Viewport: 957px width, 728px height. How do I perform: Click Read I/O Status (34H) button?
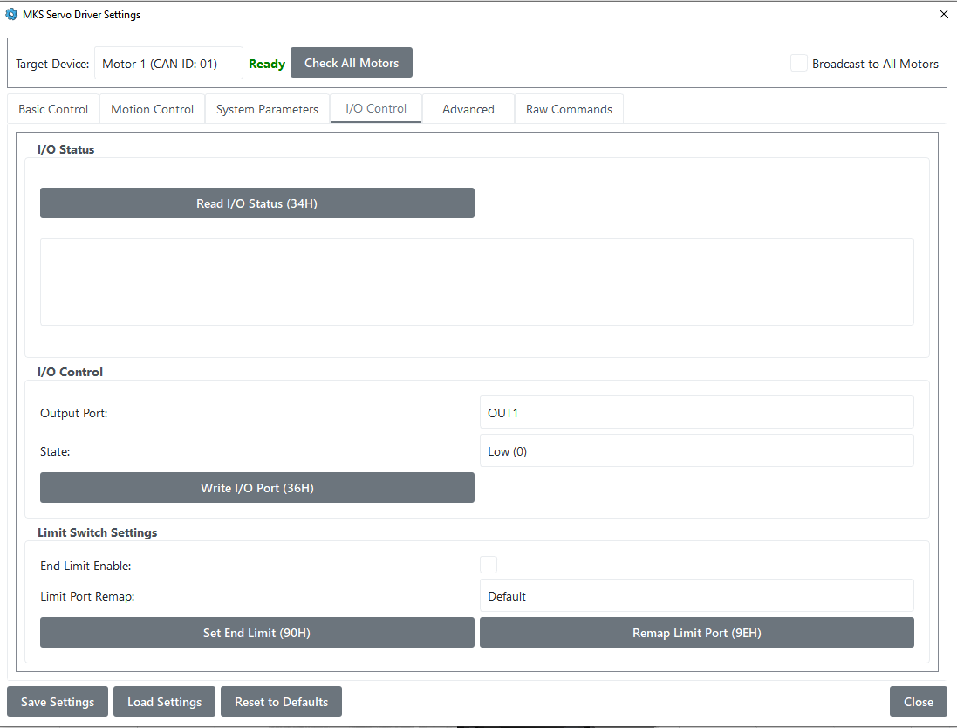[x=256, y=203]
